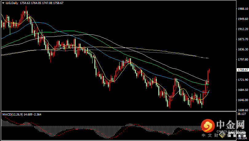The image size is (249, 141).
Task: Select the LLG,Daily chart title
Action: click(12, 3)
